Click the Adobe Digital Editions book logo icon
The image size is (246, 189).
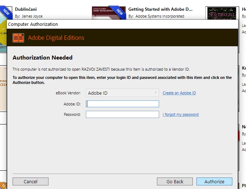coord(18,38)
